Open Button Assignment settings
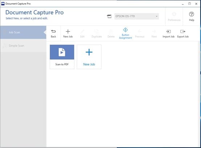Screen dimensions: 201x148 tap(126, 34)
